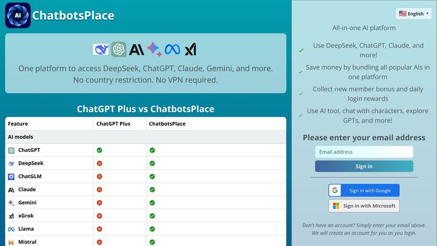This screenshot has height=246, width=437.
Task: Click the Gemini row label in table
Action: click(27, 203)
